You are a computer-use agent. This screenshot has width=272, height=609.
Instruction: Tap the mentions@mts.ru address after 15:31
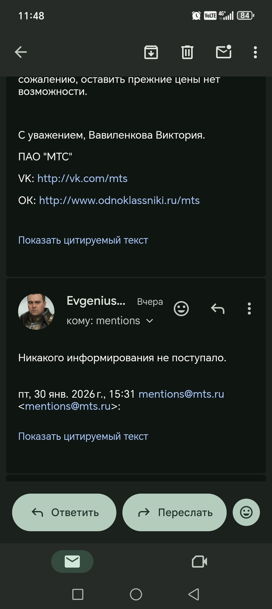(181, 394)
